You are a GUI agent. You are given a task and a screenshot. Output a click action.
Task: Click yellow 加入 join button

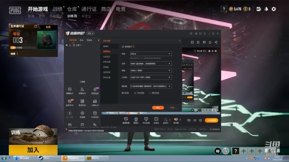(33, 150)
